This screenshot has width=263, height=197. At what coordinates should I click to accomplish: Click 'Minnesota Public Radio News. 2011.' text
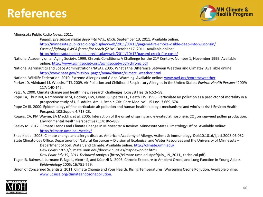tap(43, 35)
